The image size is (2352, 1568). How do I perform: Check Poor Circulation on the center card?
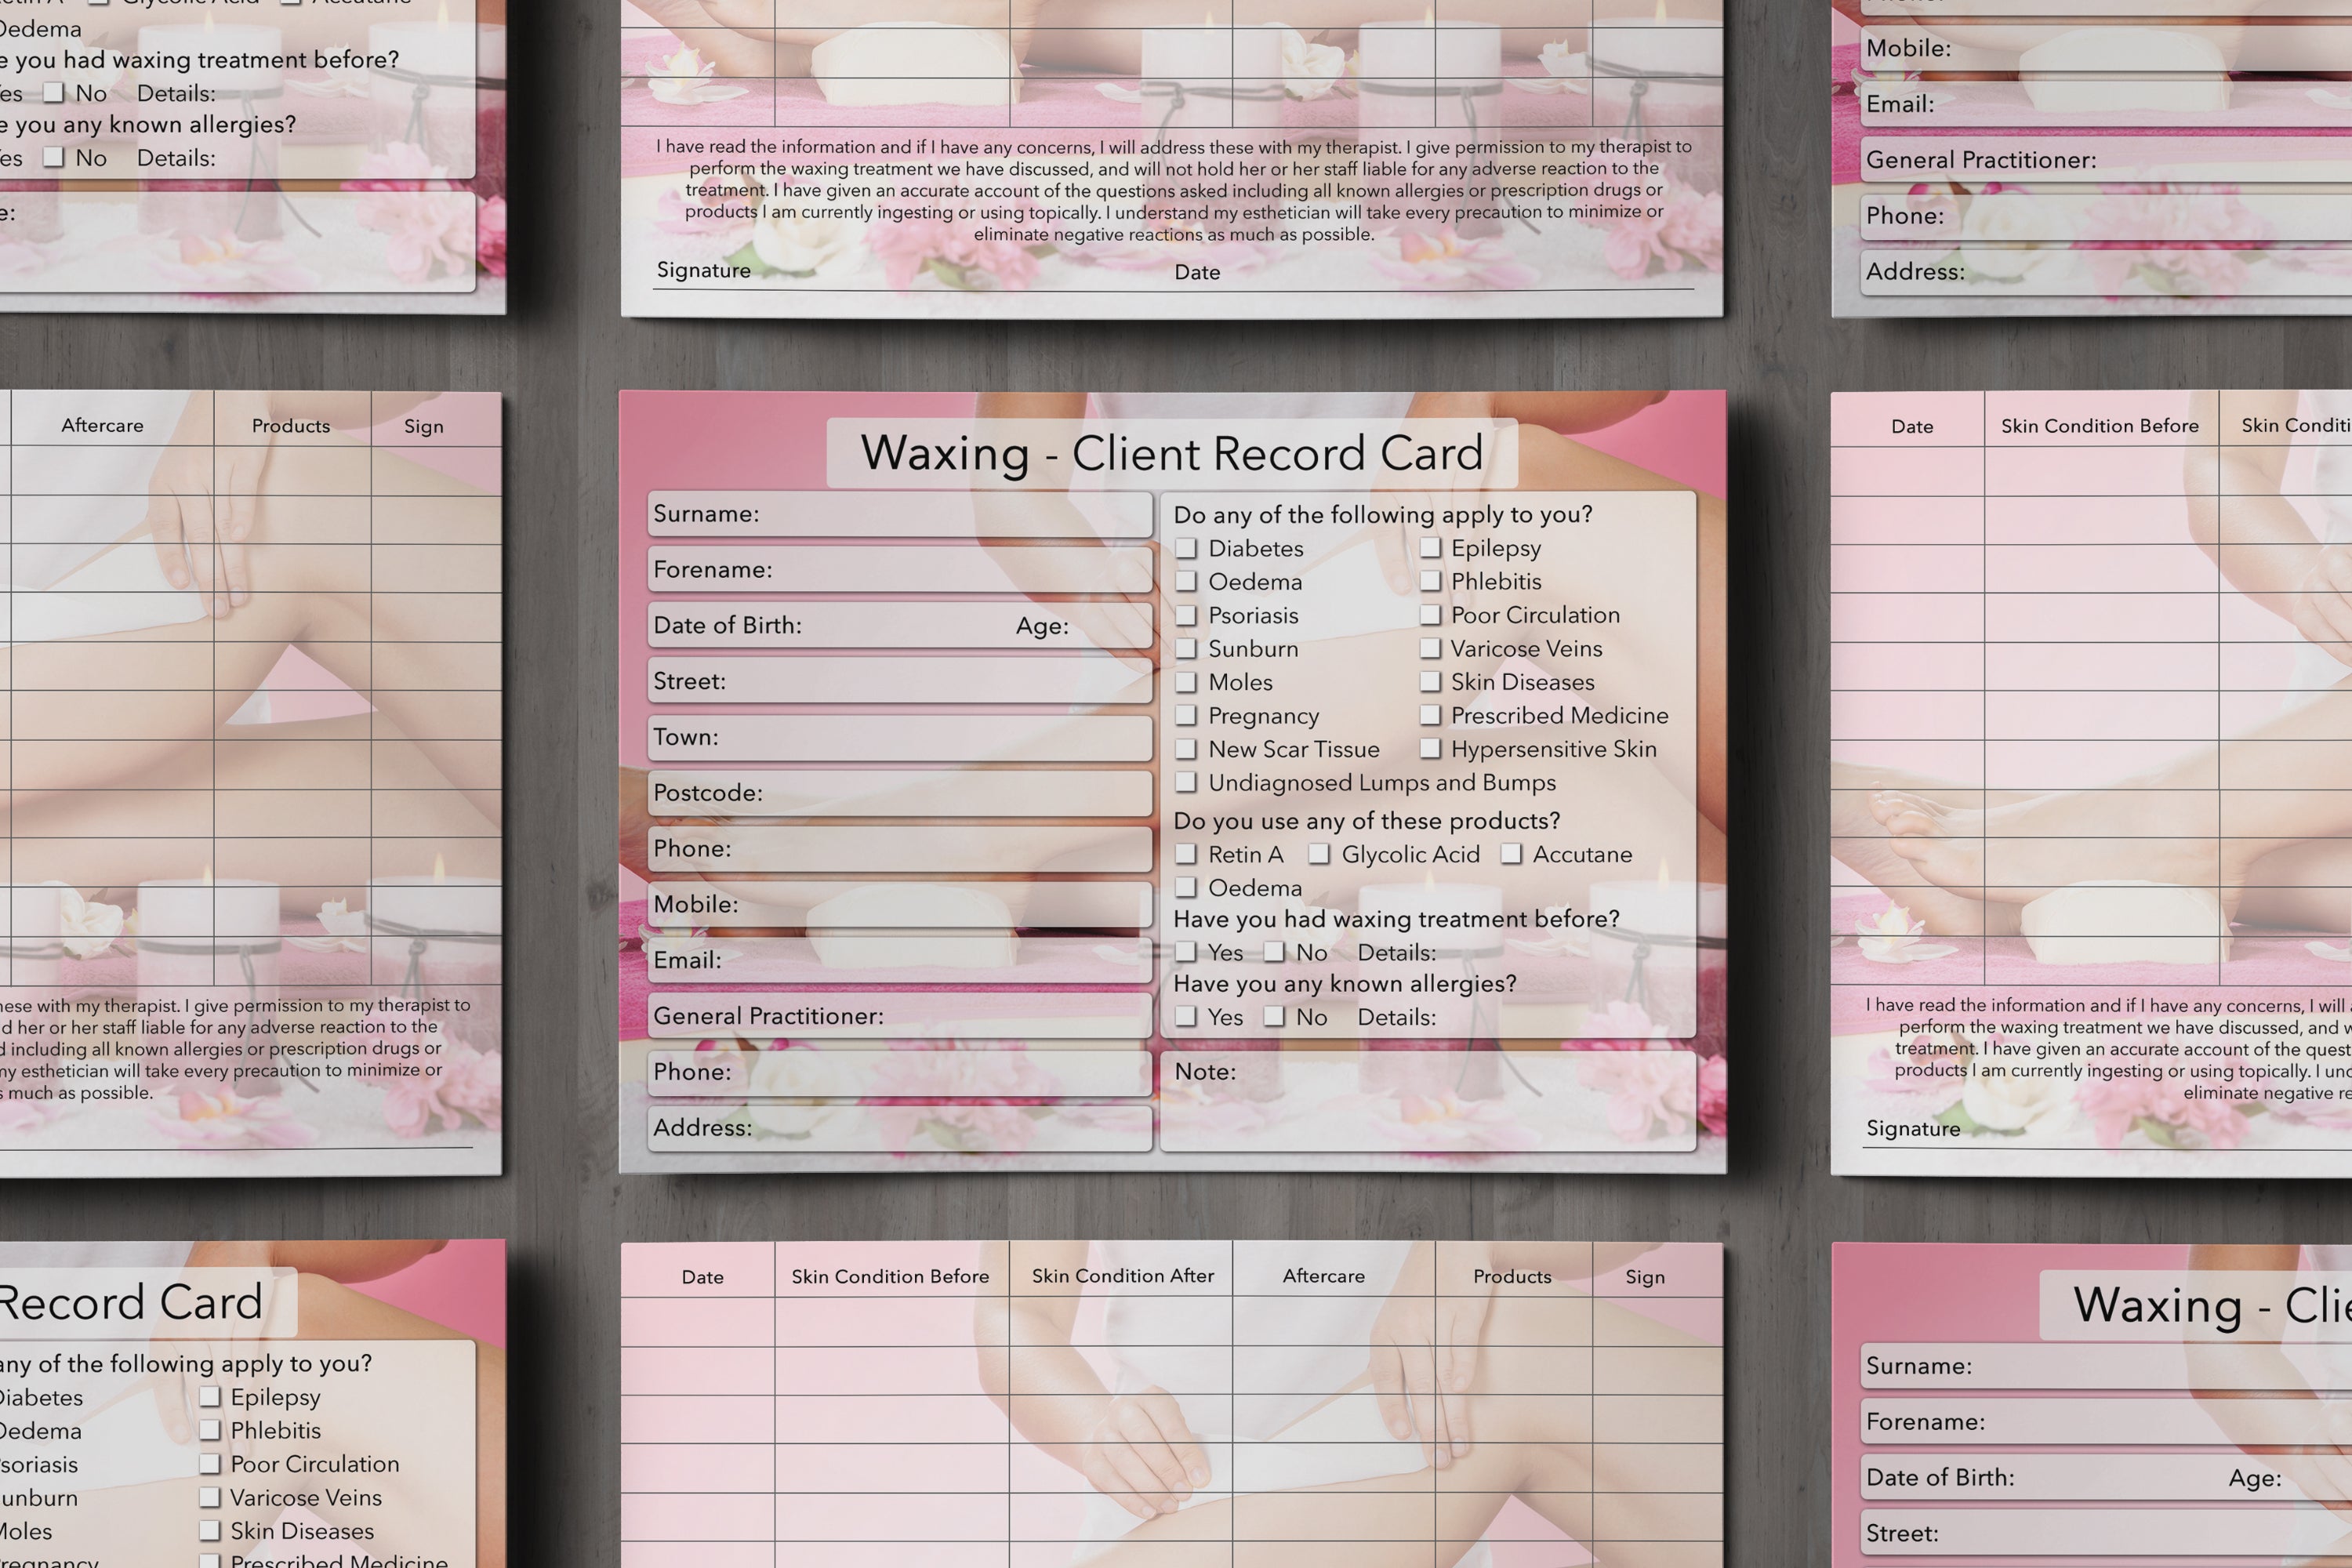pyautogui.click(x=1431, y=614)
